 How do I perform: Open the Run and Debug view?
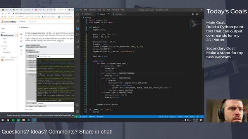coord(77,34)
